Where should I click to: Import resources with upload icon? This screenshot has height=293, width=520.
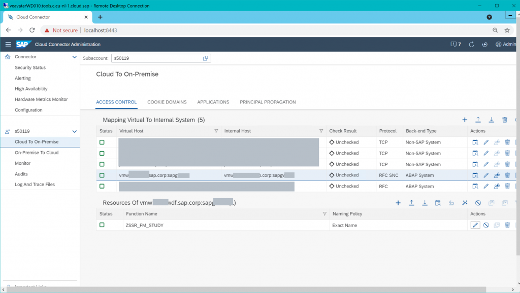click(x=411, y=203)
